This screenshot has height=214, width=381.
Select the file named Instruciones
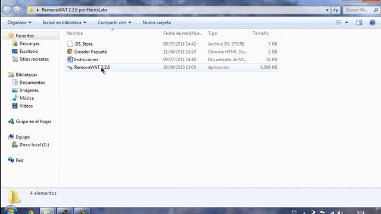coord(86,59)
